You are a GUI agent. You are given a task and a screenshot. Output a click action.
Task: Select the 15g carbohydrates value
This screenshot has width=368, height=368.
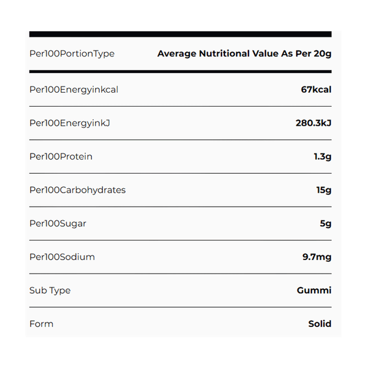click(x=324, y=190)
